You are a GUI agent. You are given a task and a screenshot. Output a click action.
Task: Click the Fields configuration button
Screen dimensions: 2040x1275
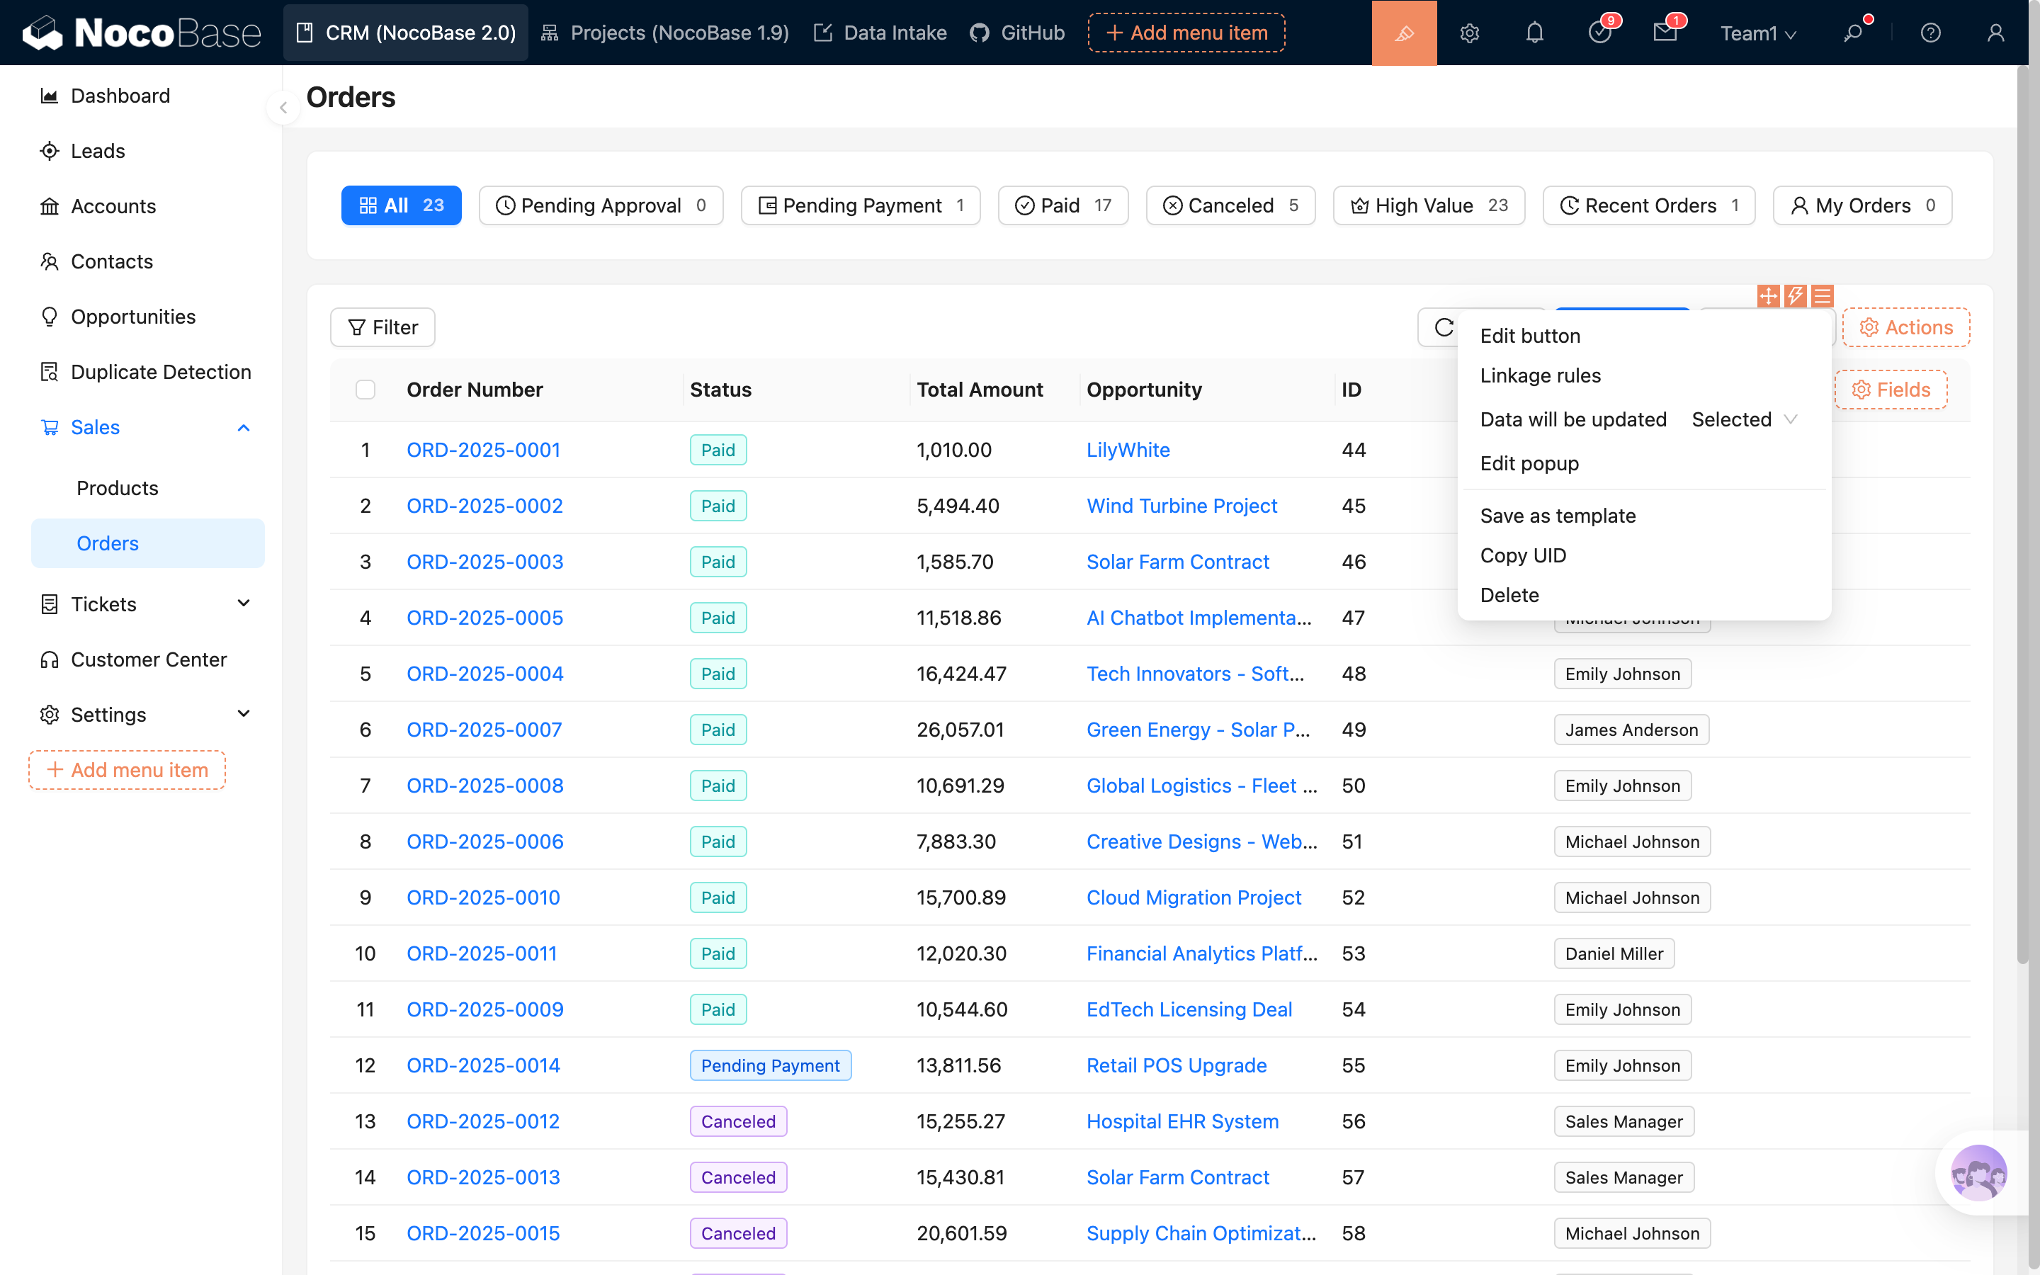click(1891, 390)
